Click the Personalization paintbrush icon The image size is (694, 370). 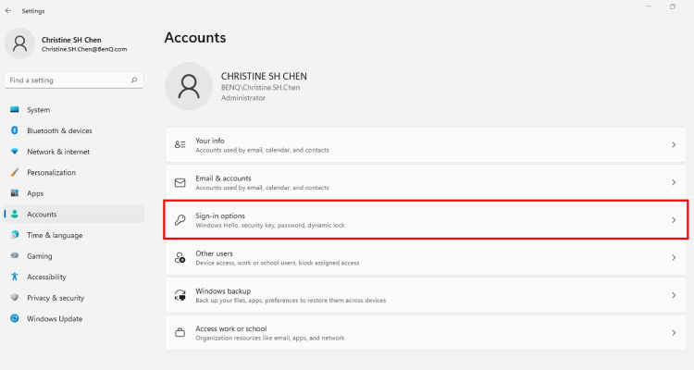click(x=15, y=172)
